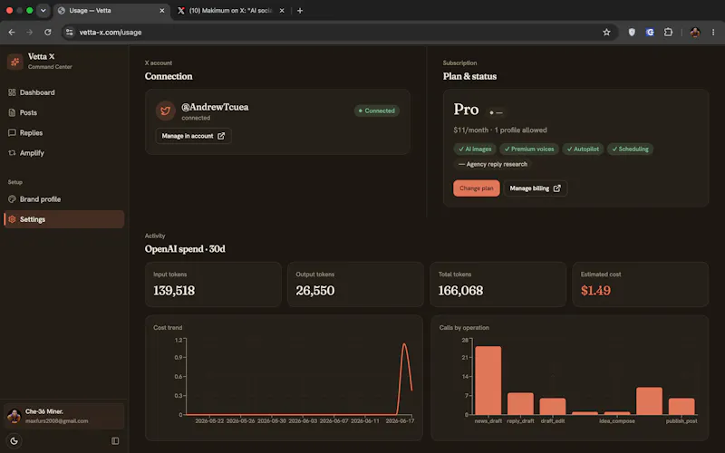Screen dimensions: 725x453
Task: Click the Estimated cost $1.49
Action: [x=595, y=291]
